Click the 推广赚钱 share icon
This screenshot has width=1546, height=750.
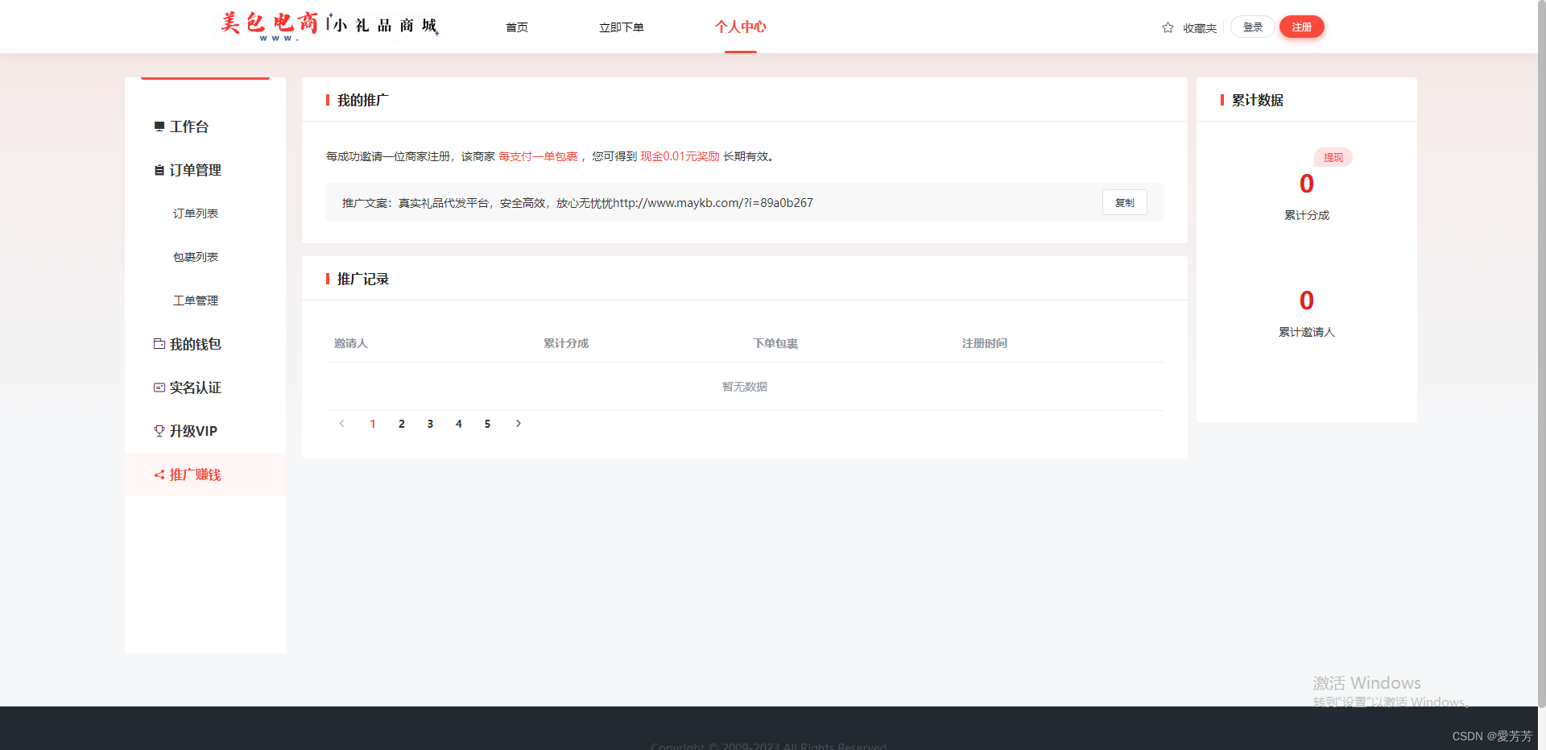click(159, 474)
